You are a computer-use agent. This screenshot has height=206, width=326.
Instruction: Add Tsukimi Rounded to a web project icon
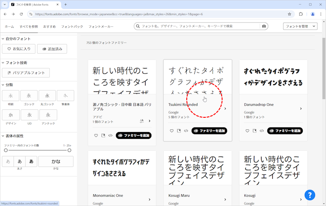(179, 131)
